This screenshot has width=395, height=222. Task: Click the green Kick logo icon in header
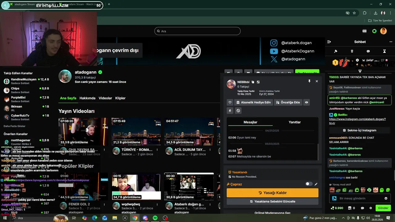click(x=374, y=31)
